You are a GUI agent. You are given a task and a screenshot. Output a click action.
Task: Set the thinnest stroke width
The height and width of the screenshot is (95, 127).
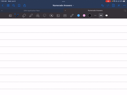[95, 16]
